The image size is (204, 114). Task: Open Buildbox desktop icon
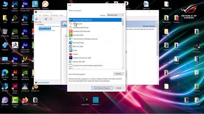point(45,5)
